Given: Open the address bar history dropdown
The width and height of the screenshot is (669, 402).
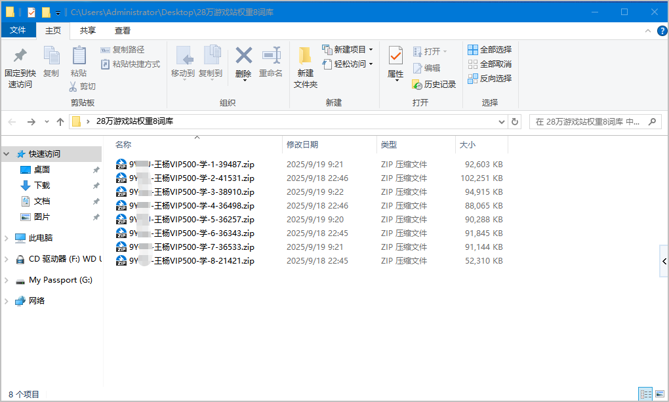Looking at the screenshot, I should click(x=501, y=121).
